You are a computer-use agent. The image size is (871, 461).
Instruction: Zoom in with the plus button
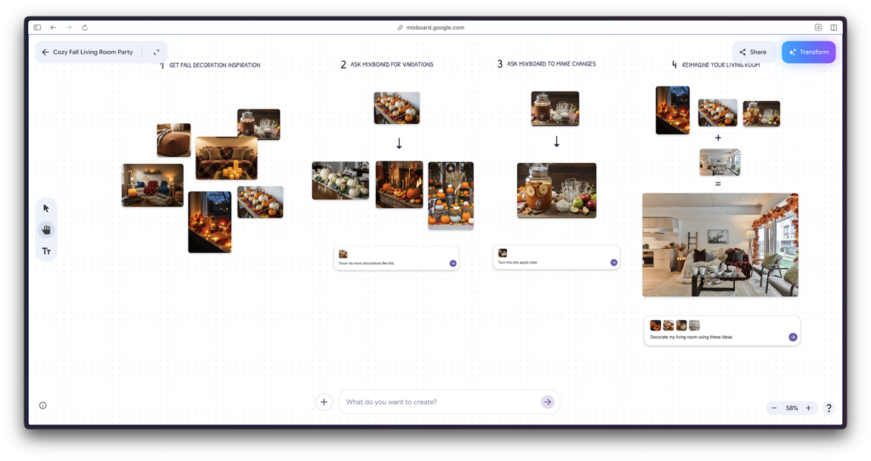coord(808,408)
